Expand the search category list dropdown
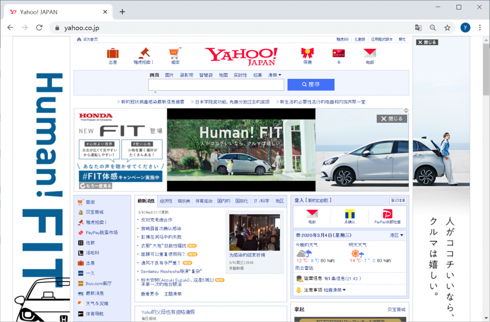 [x=275, y=75]
